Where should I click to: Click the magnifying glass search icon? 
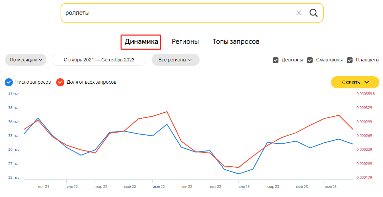point(313,13)
